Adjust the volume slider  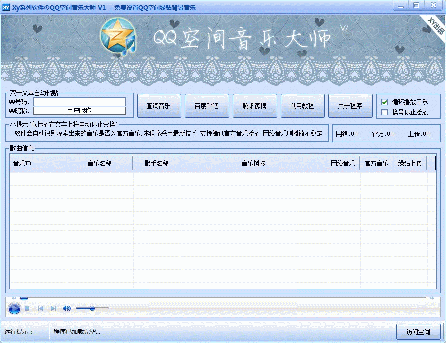92,308
